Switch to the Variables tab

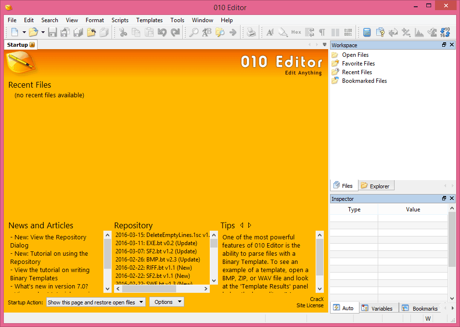379,308
